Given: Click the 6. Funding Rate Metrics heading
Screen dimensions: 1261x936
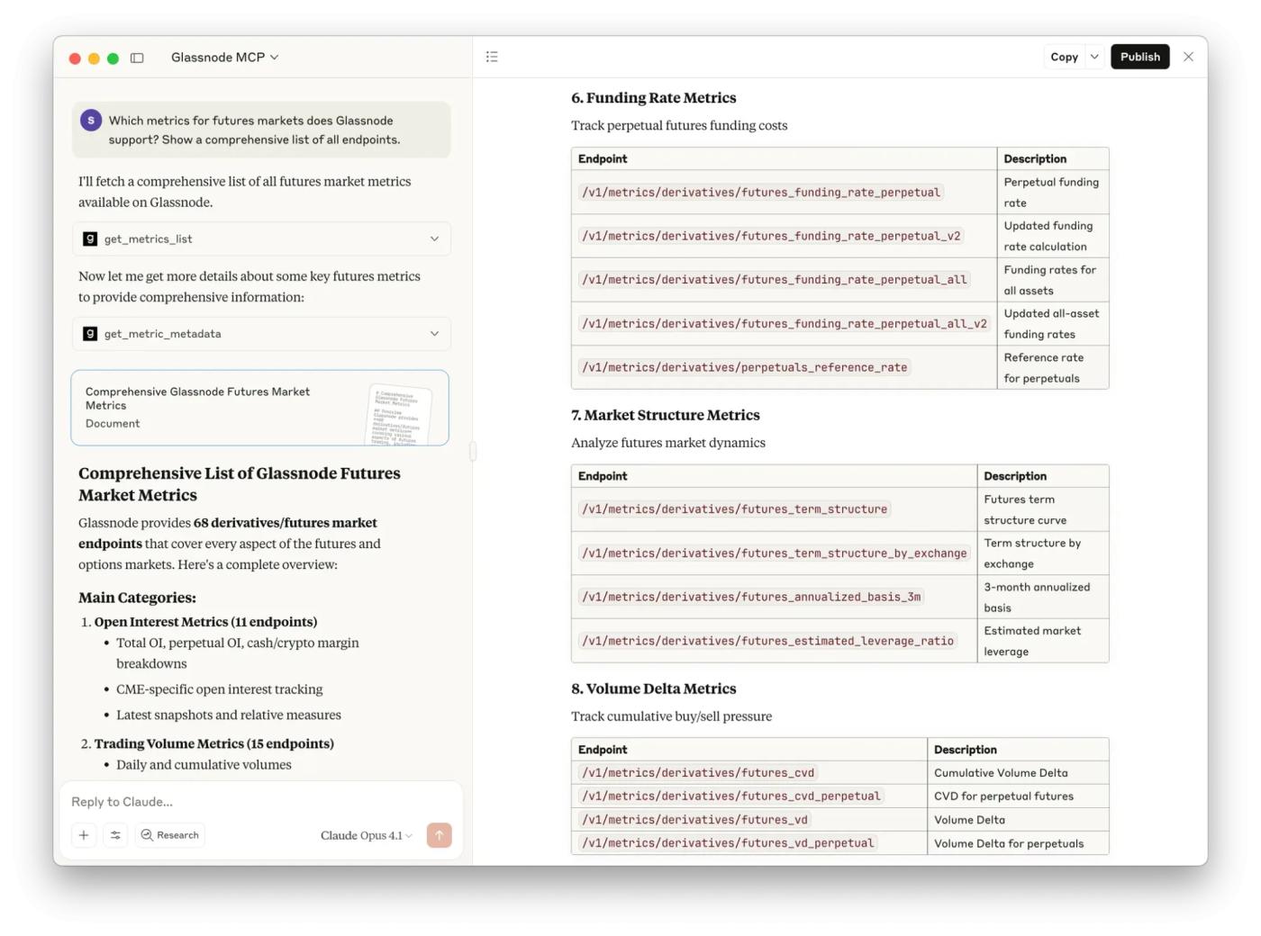Looking at the screenshot, I should (654, 97).
